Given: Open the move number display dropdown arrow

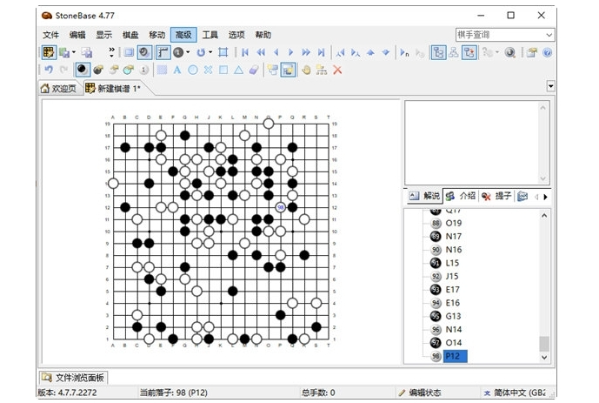Looking at the screenshot, I should (x=188, y=52).
